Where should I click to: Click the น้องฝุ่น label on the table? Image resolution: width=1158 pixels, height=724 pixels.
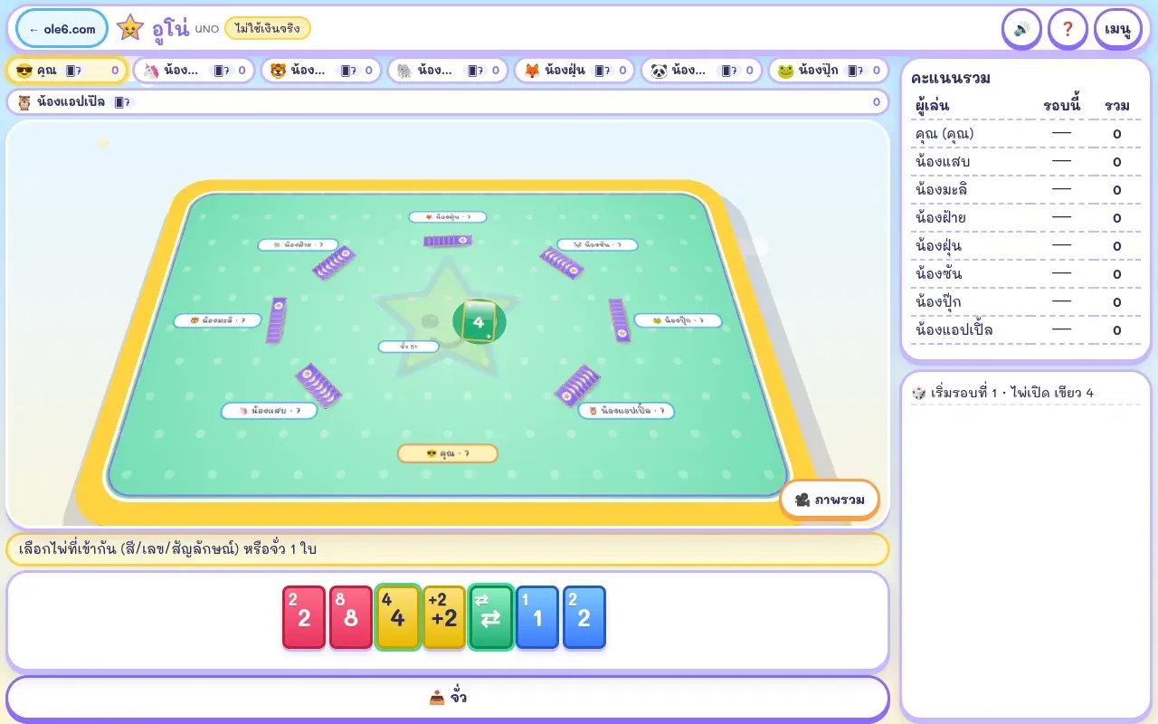click(x=448, y=217)
